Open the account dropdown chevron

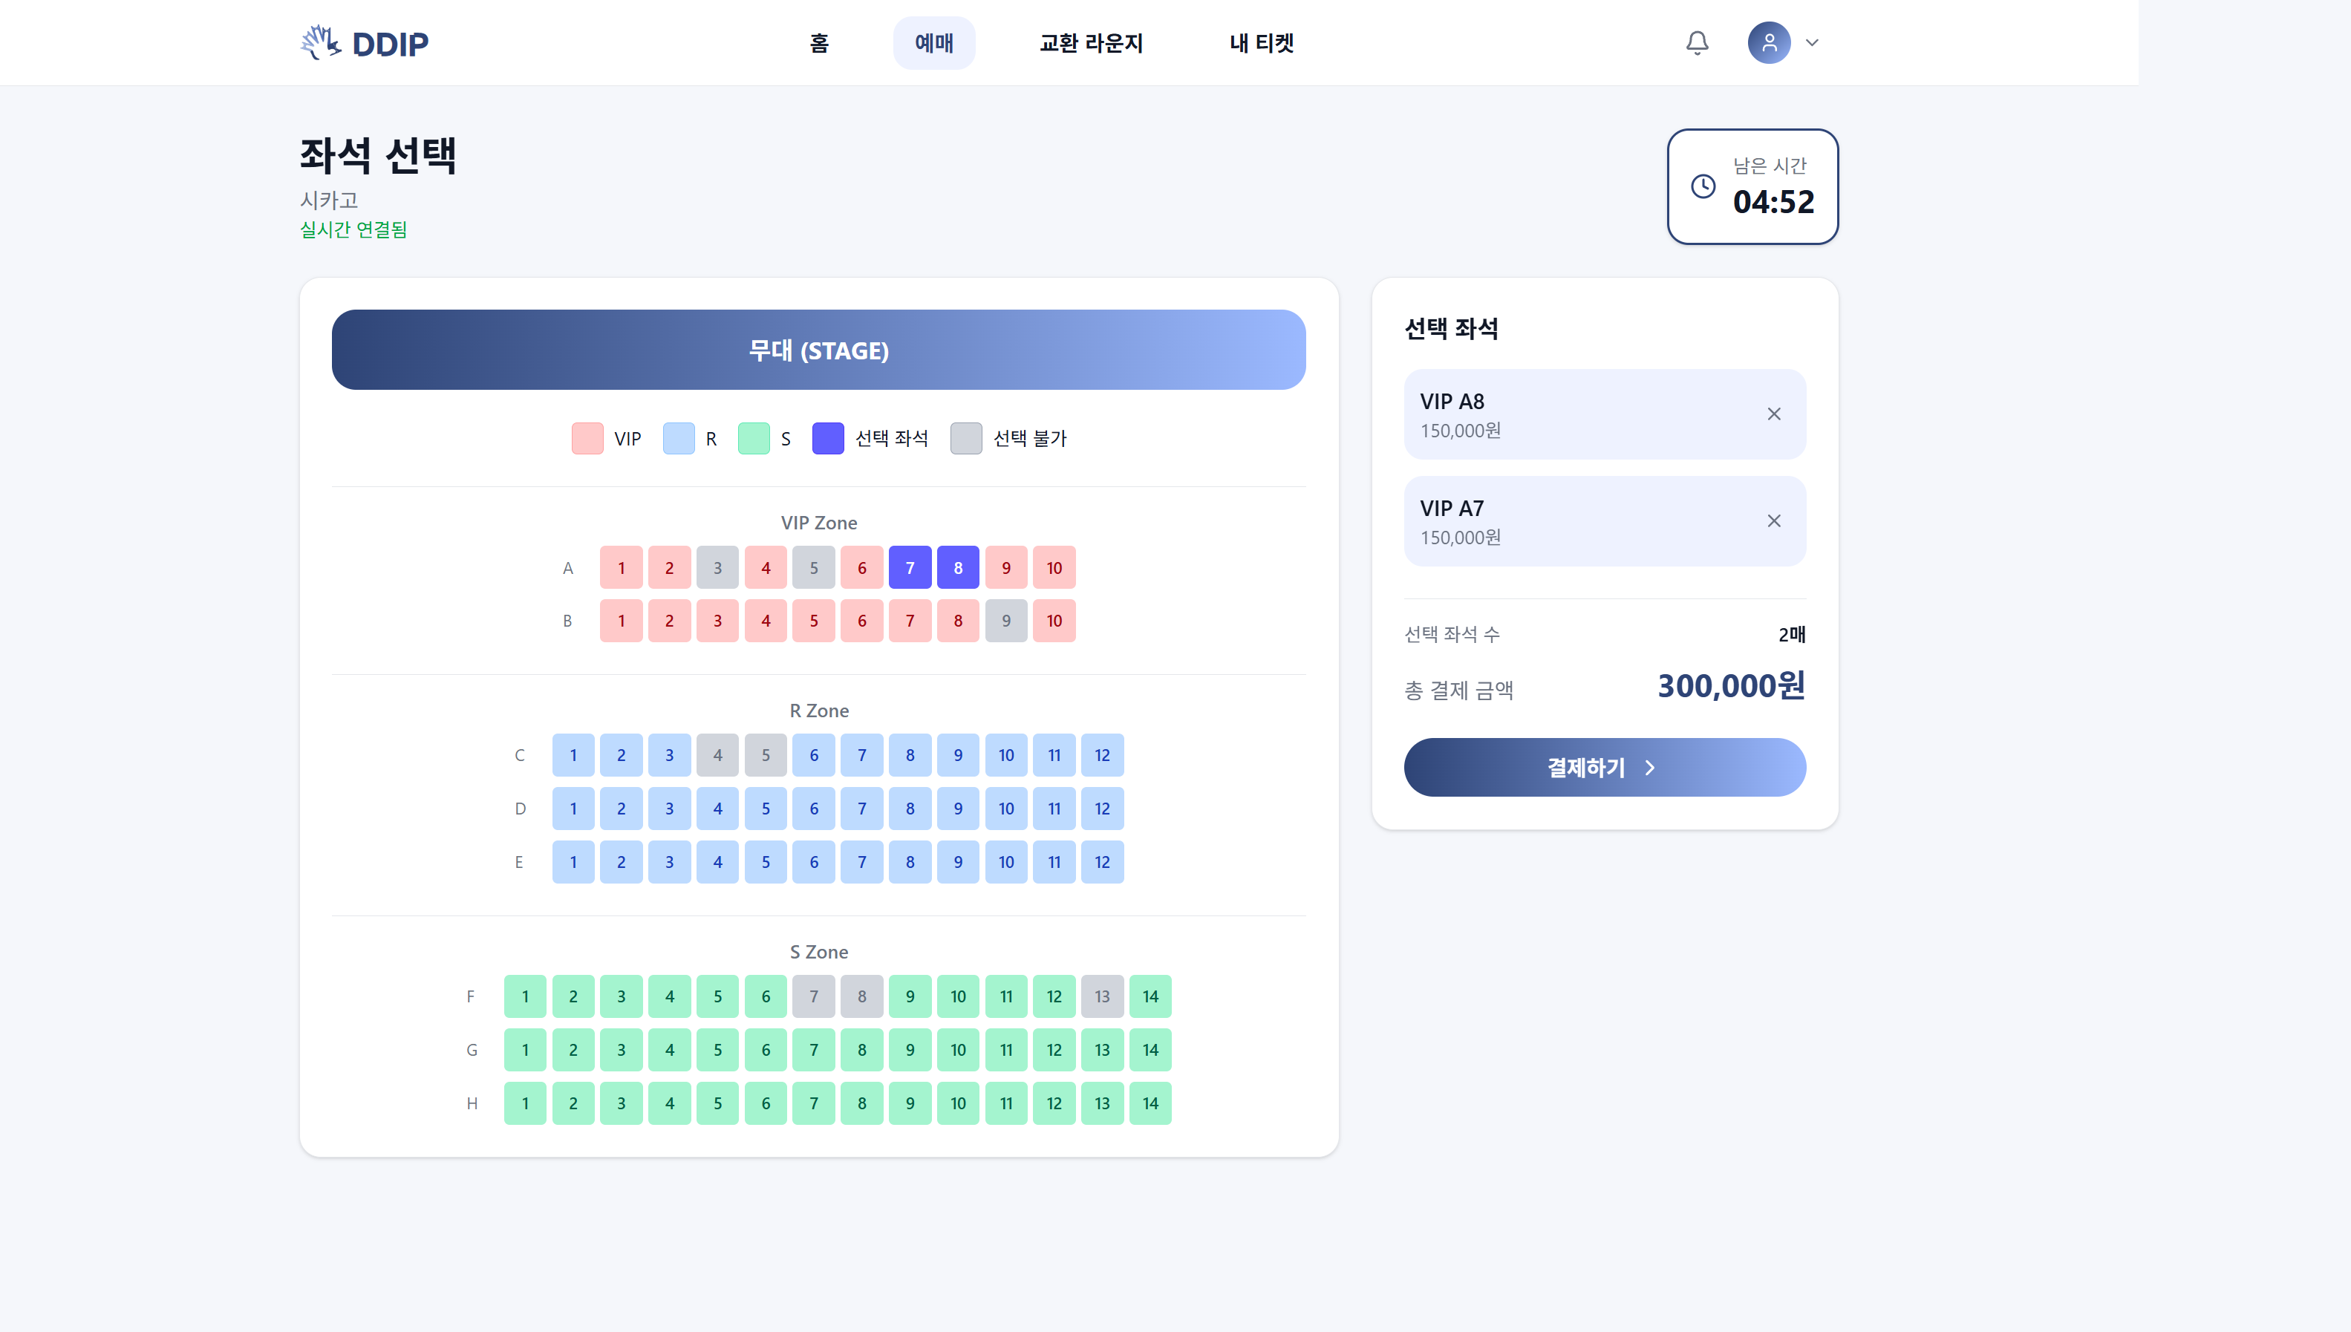click(1812, 42)
